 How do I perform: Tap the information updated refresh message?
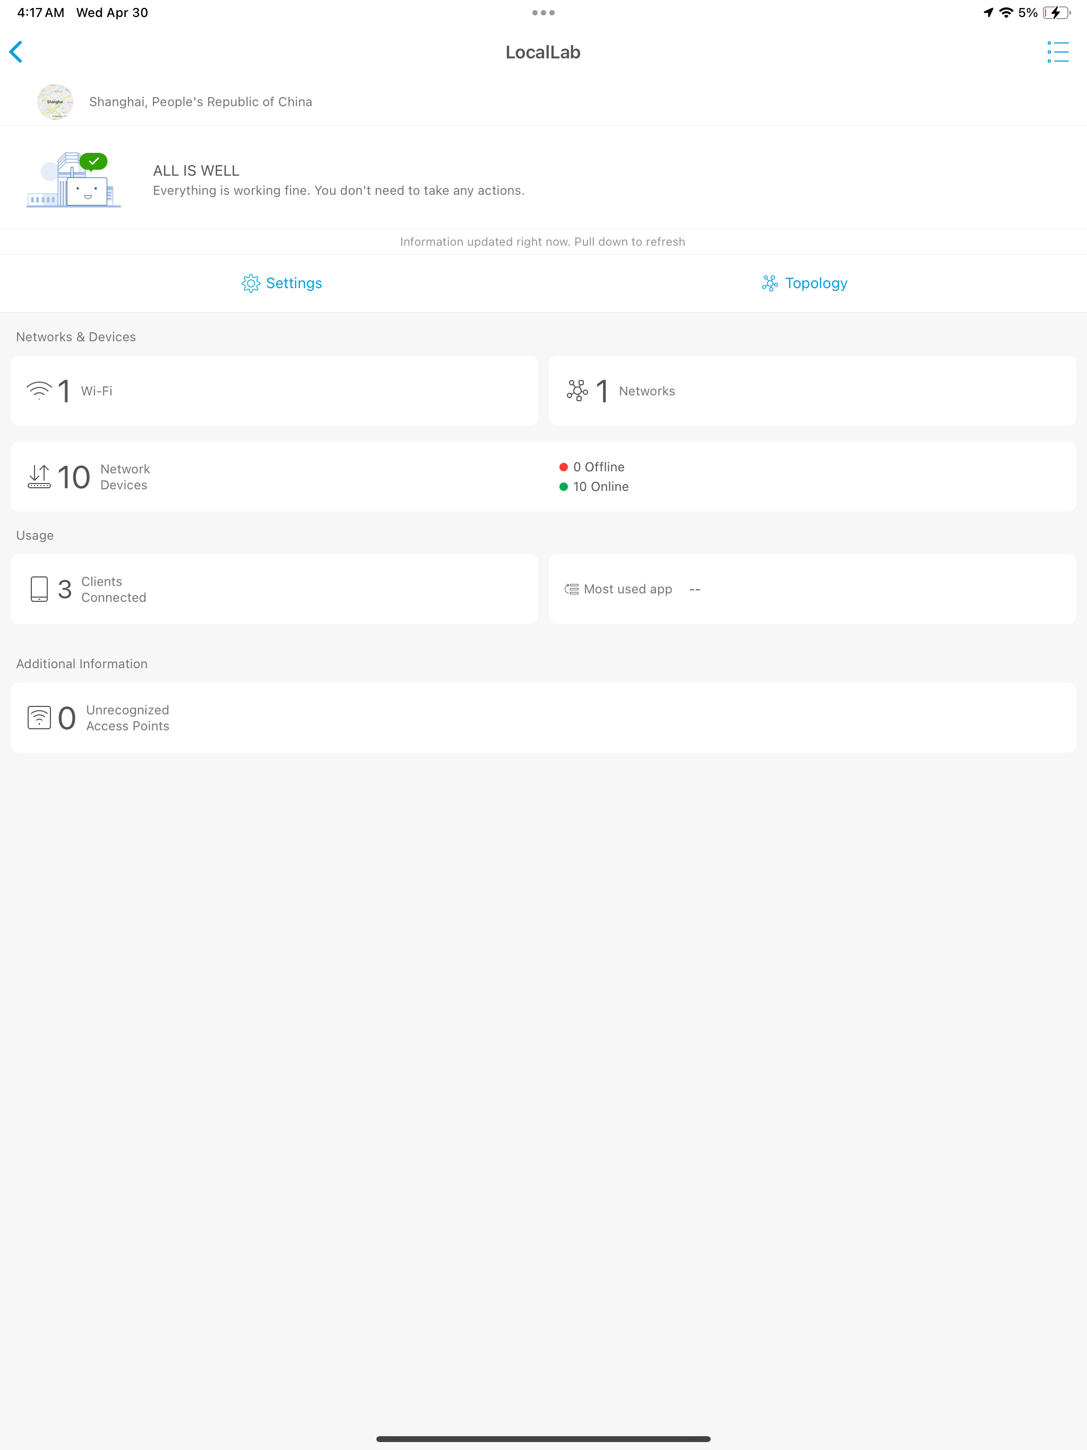click(x=543, y=242)
